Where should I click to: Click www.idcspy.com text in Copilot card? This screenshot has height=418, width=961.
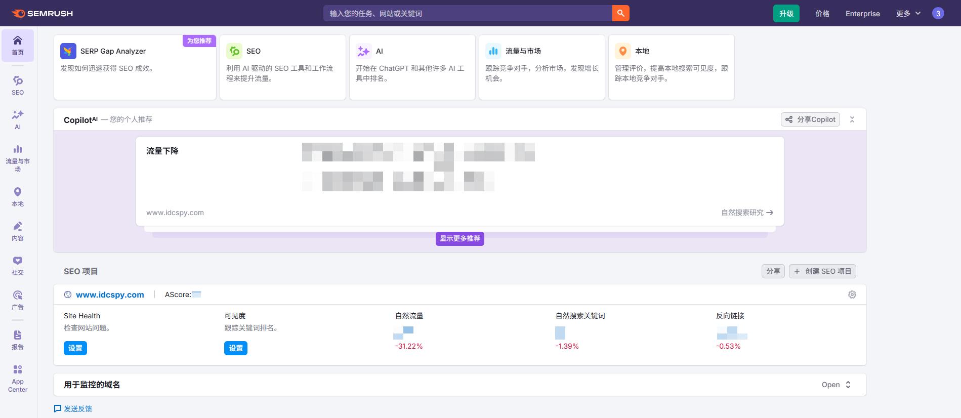point(175,213)
